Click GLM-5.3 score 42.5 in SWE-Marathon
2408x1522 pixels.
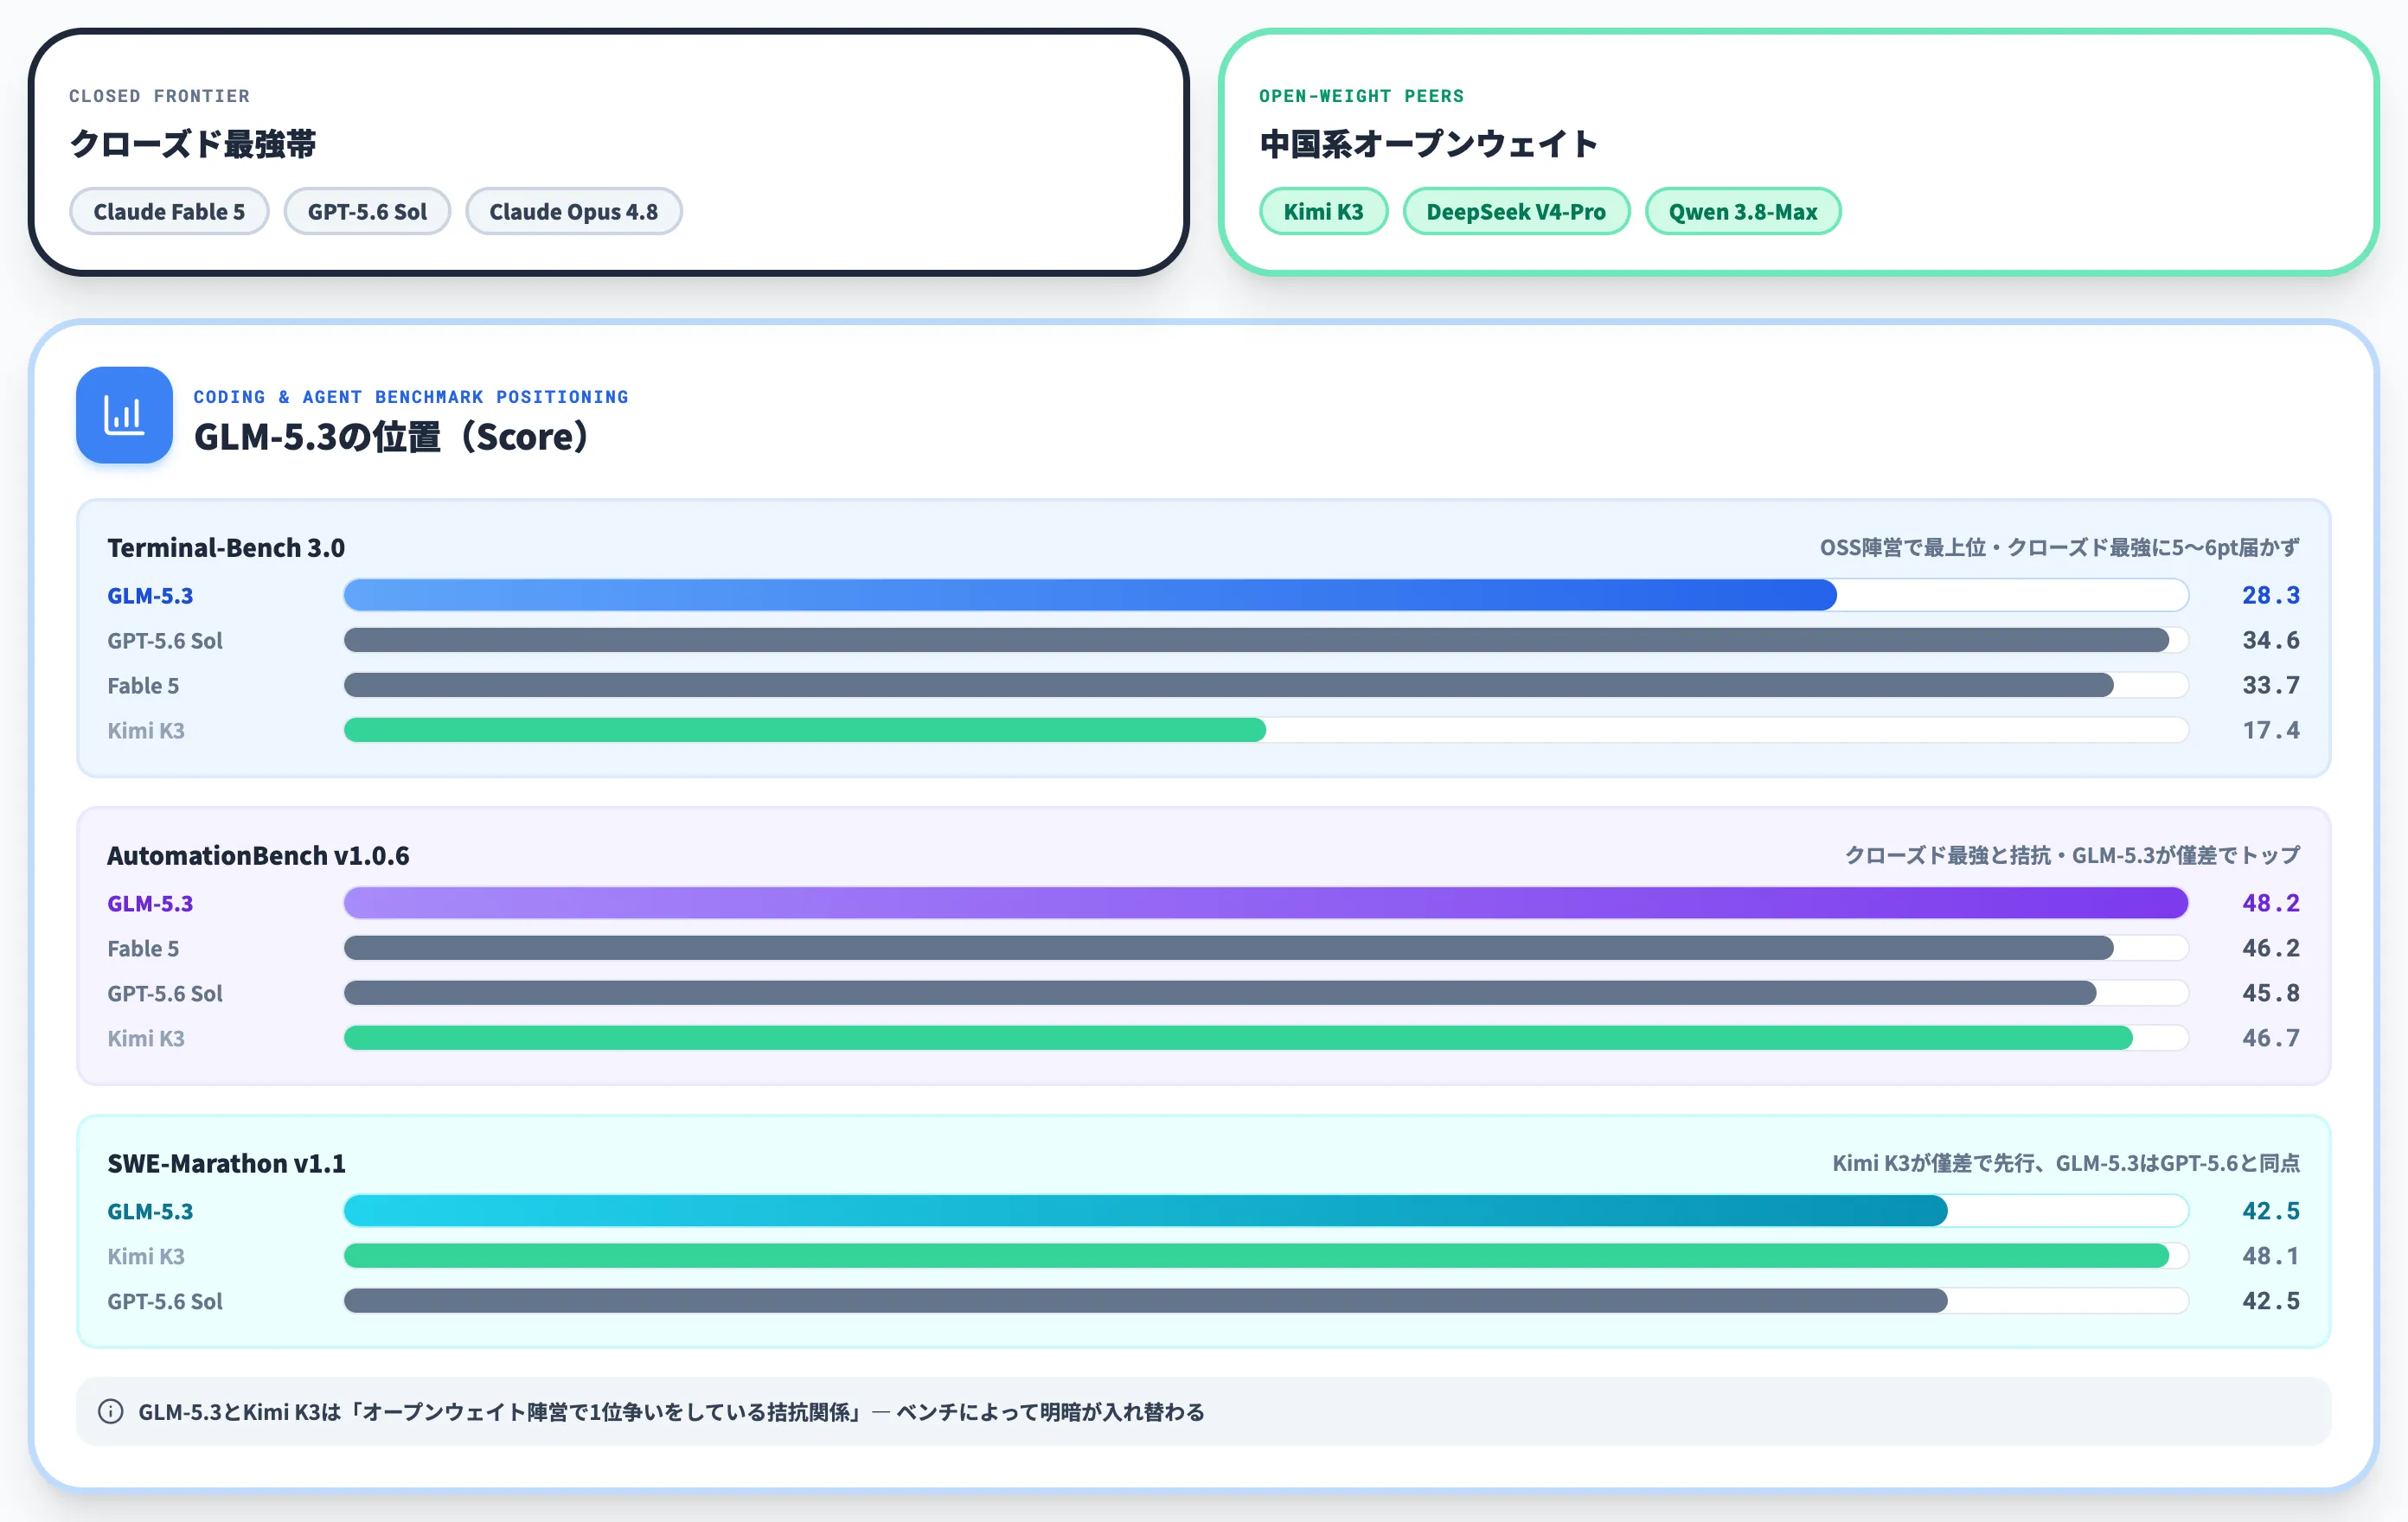2271,1211
